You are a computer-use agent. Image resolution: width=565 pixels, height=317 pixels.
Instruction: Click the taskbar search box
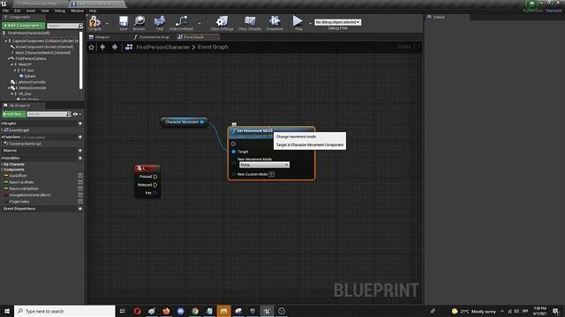pos(64,311)
